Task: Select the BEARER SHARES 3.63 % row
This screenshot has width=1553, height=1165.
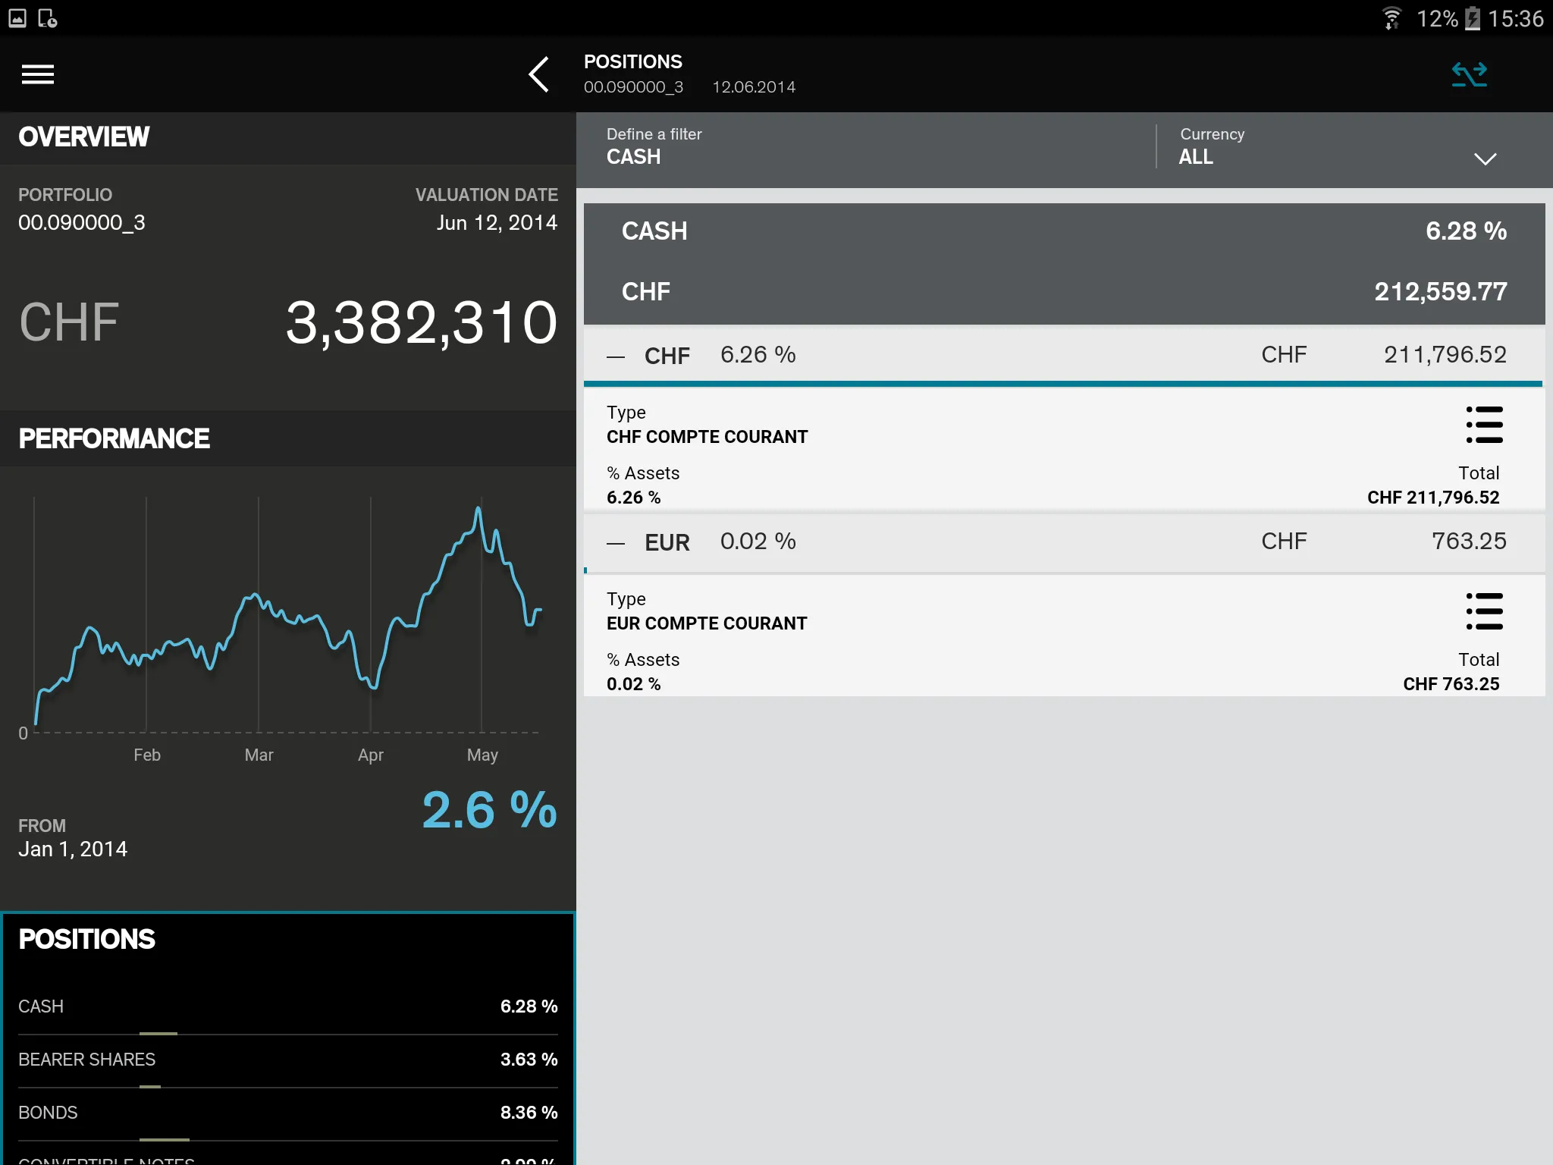Action: coord(288,1060)
